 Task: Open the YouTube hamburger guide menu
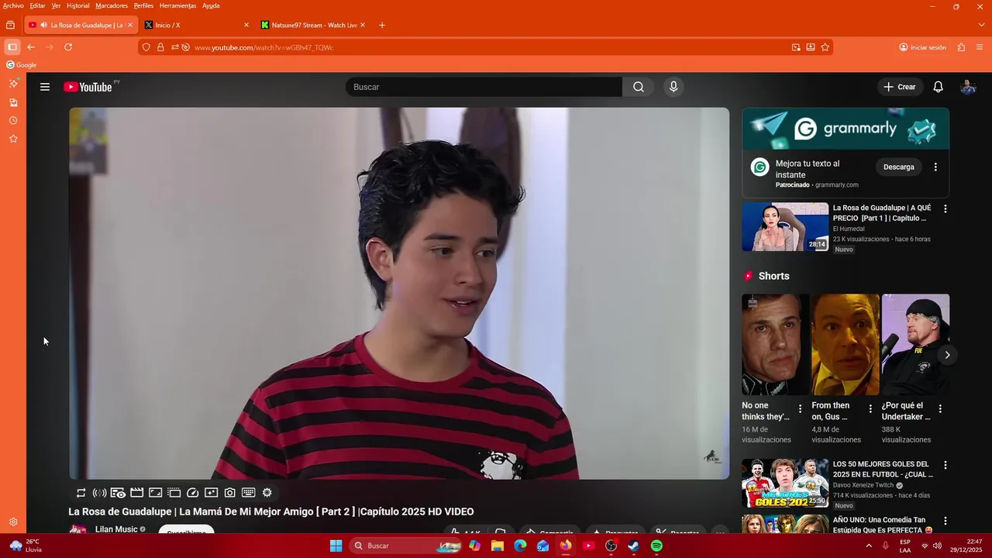(45, 87)
